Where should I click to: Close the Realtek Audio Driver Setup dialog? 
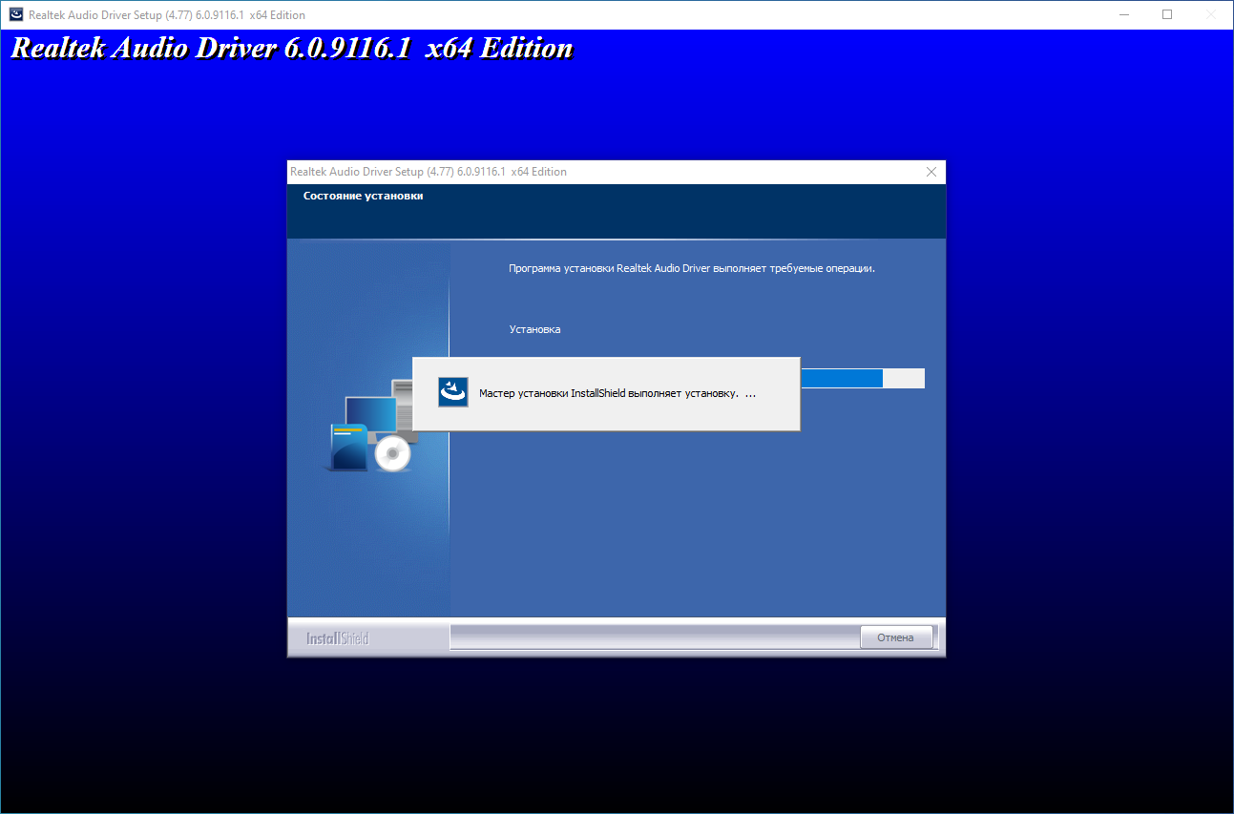pyautogui.click(x=931, y=172)
